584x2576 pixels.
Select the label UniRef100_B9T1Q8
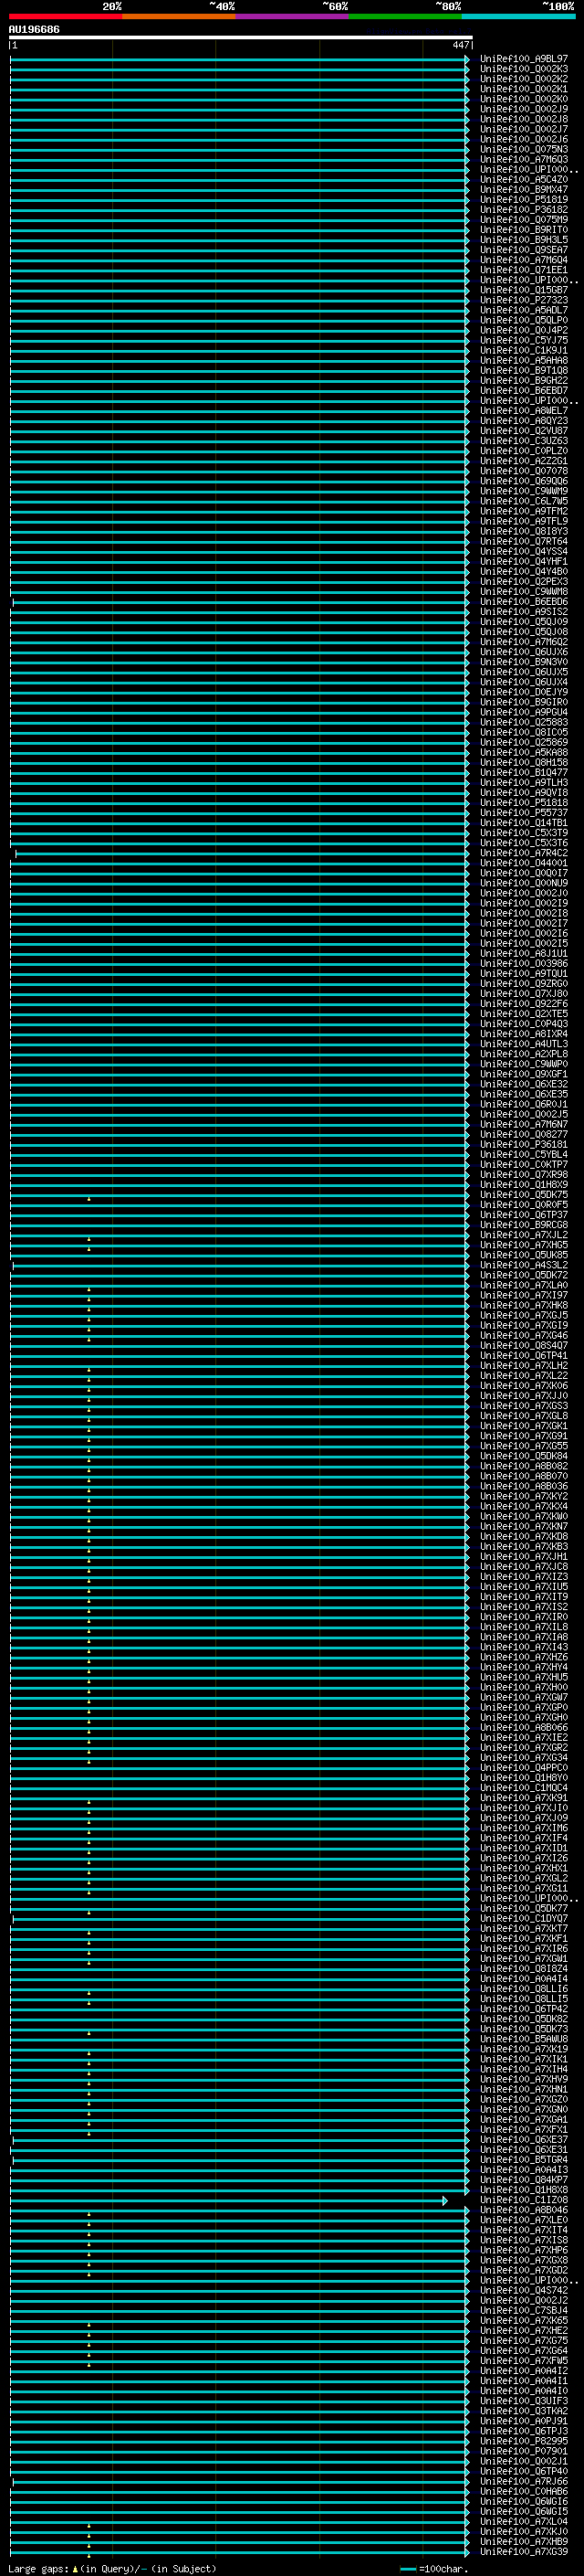tap(524, 371)
